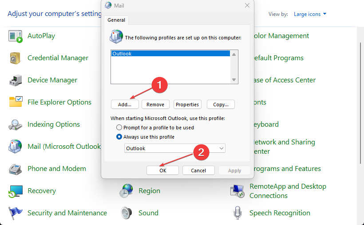
Task: Open the Indexing Options link
Action: point(54,124)
